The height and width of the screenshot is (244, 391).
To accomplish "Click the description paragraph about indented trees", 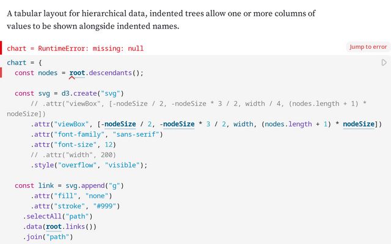I will click(161, 20).
